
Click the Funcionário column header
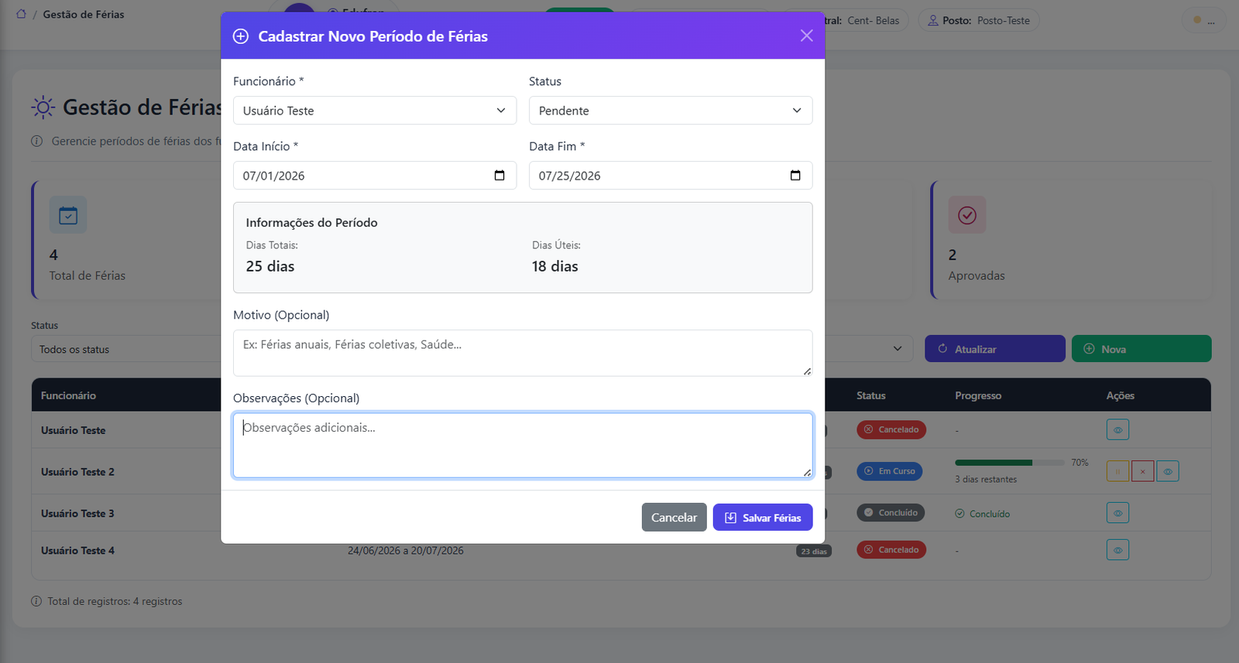click(x=68, y=395)
